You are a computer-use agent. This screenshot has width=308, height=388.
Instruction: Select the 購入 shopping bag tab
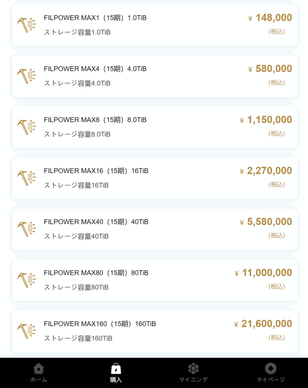pos(116,373)
